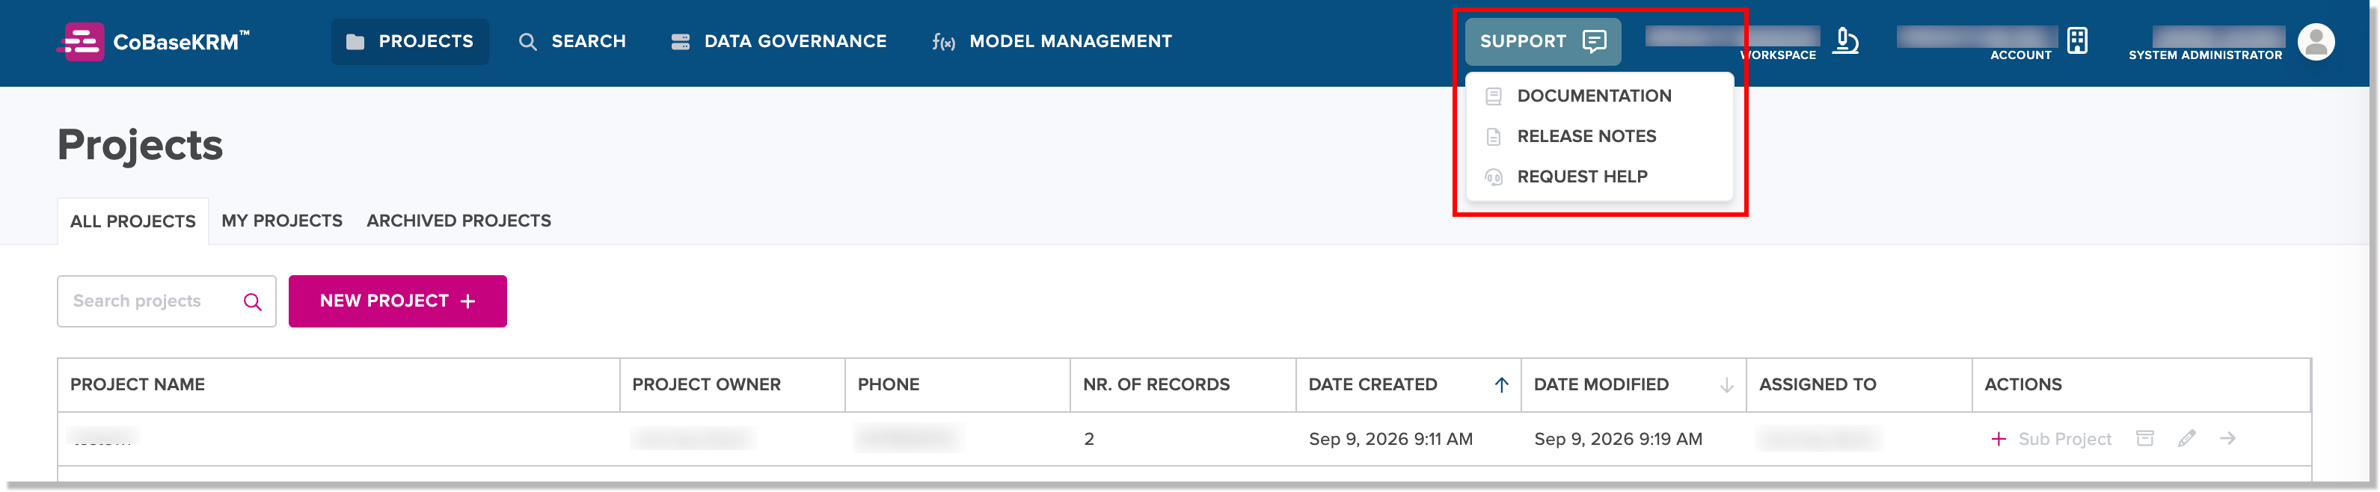Open the workspace switcher icon
The image size is (2380, 492).
(x=1845, y=40)
